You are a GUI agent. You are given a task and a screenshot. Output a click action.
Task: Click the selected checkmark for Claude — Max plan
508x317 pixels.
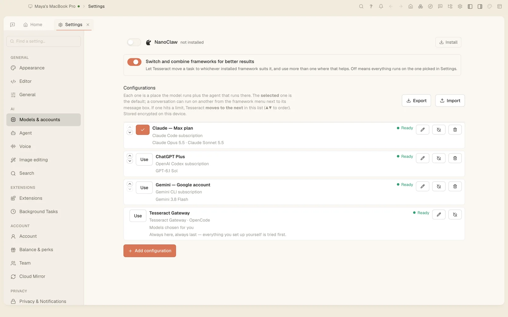pyautogui.click(x=143, y=130)
